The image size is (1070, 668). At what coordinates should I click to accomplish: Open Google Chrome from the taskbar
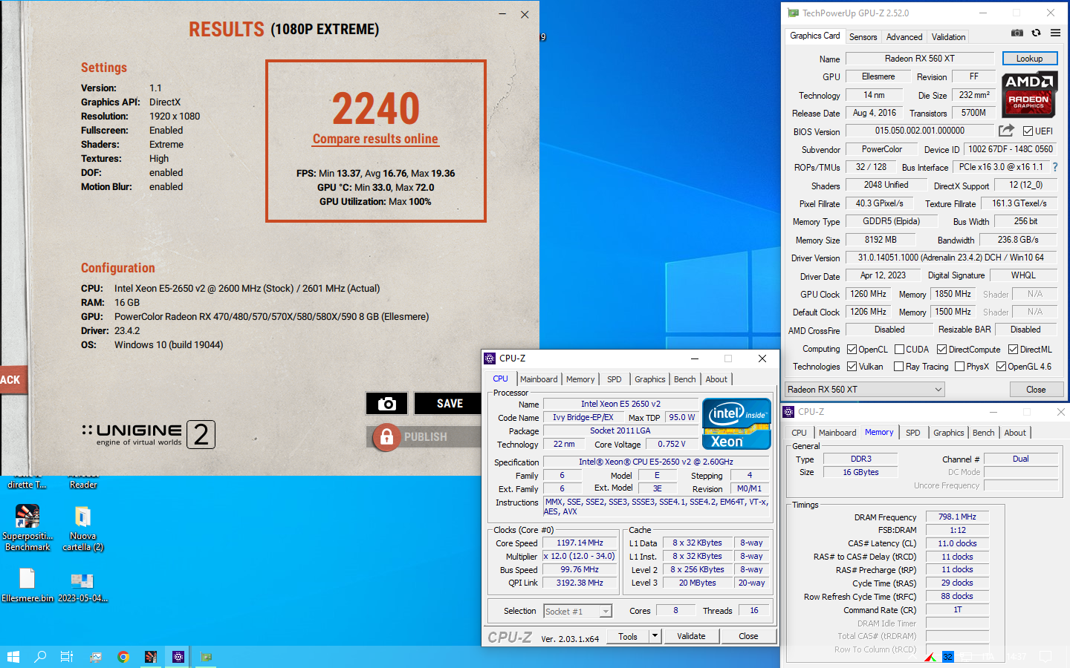coord(123,657)
